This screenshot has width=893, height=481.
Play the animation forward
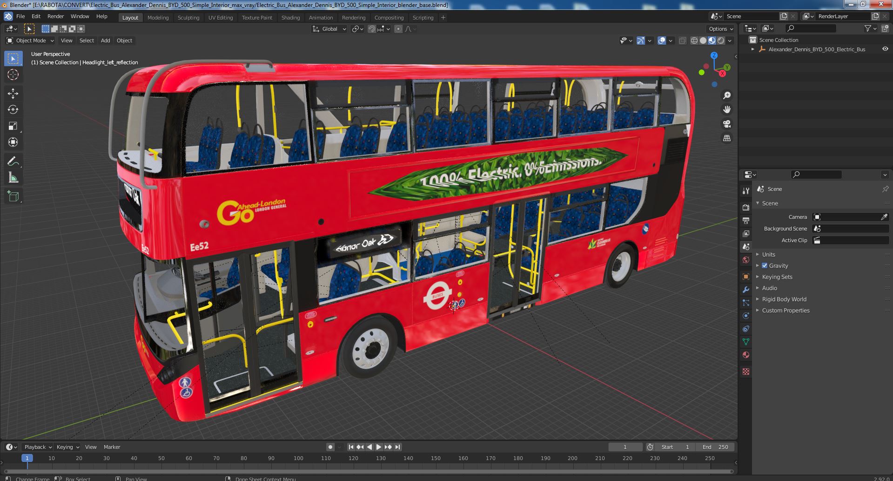pyautogui.click(x=378, y=447)
